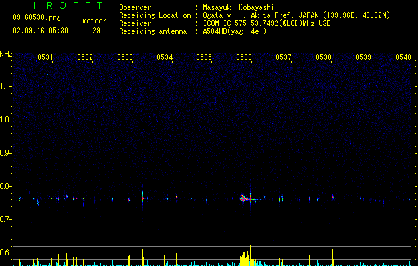Click the 0.6 kHz axis label
Image resolution: width=418 pixels, height=266 pixels.
pos(5,253)
